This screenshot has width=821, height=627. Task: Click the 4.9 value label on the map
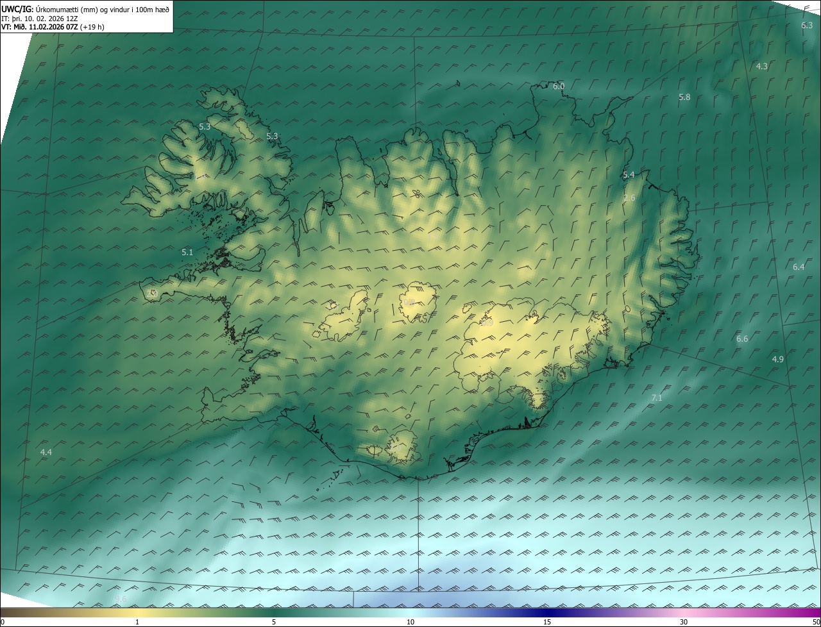tap(778, 360)
